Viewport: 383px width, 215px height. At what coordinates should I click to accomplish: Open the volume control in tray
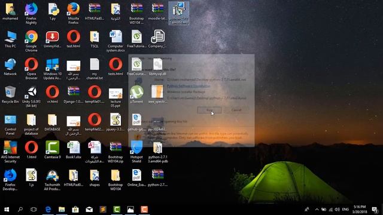[338, 210]
